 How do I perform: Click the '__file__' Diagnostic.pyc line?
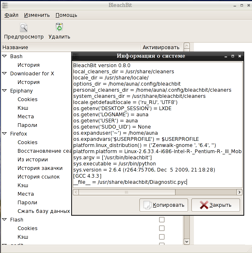(130, 182)
